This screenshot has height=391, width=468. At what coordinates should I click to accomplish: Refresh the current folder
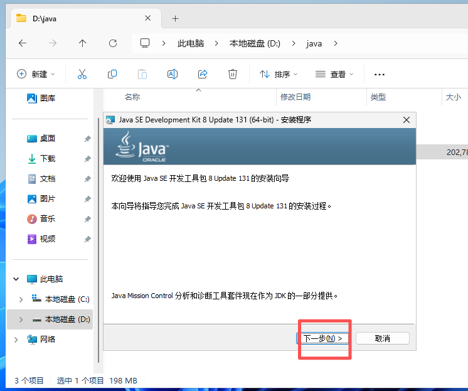[113, 43]
